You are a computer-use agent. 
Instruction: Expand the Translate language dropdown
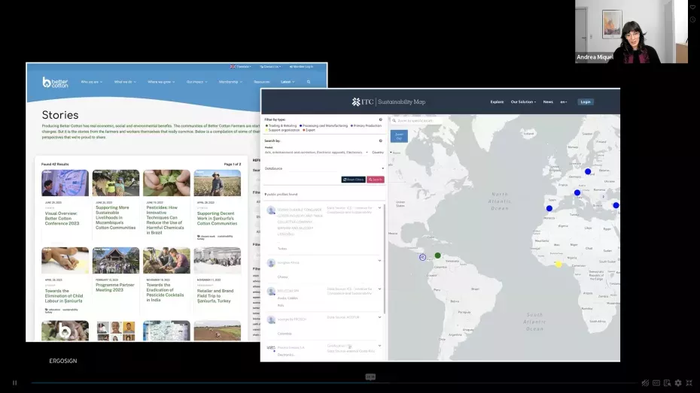point(241,67)
